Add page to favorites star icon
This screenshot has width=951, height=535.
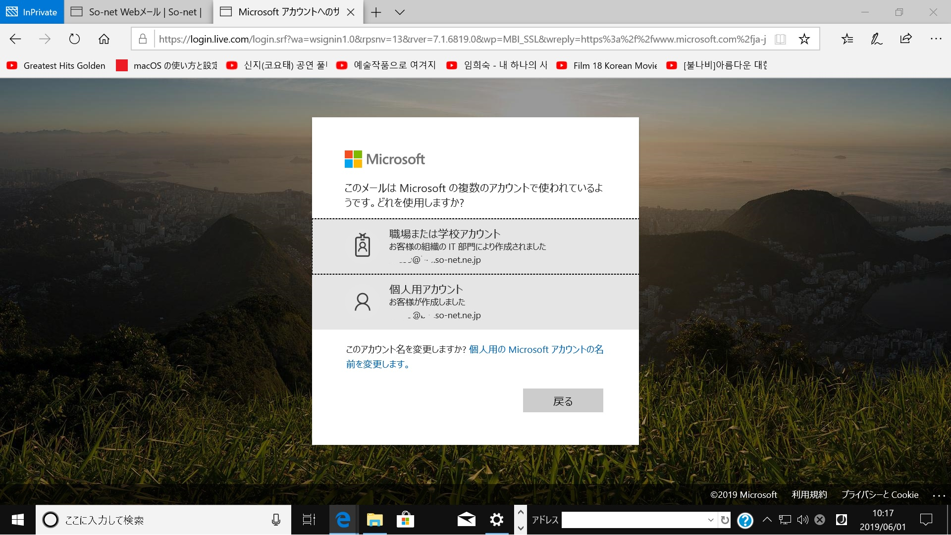(x=804, y=39)
